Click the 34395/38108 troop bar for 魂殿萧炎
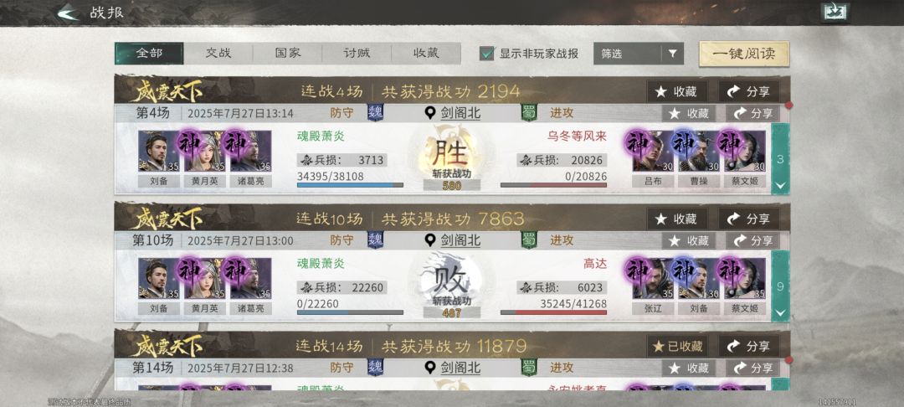 pos(350,185)
